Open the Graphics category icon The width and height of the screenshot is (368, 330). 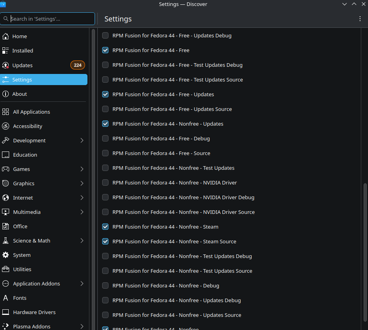pyautogui.click(x=6, y=183)
